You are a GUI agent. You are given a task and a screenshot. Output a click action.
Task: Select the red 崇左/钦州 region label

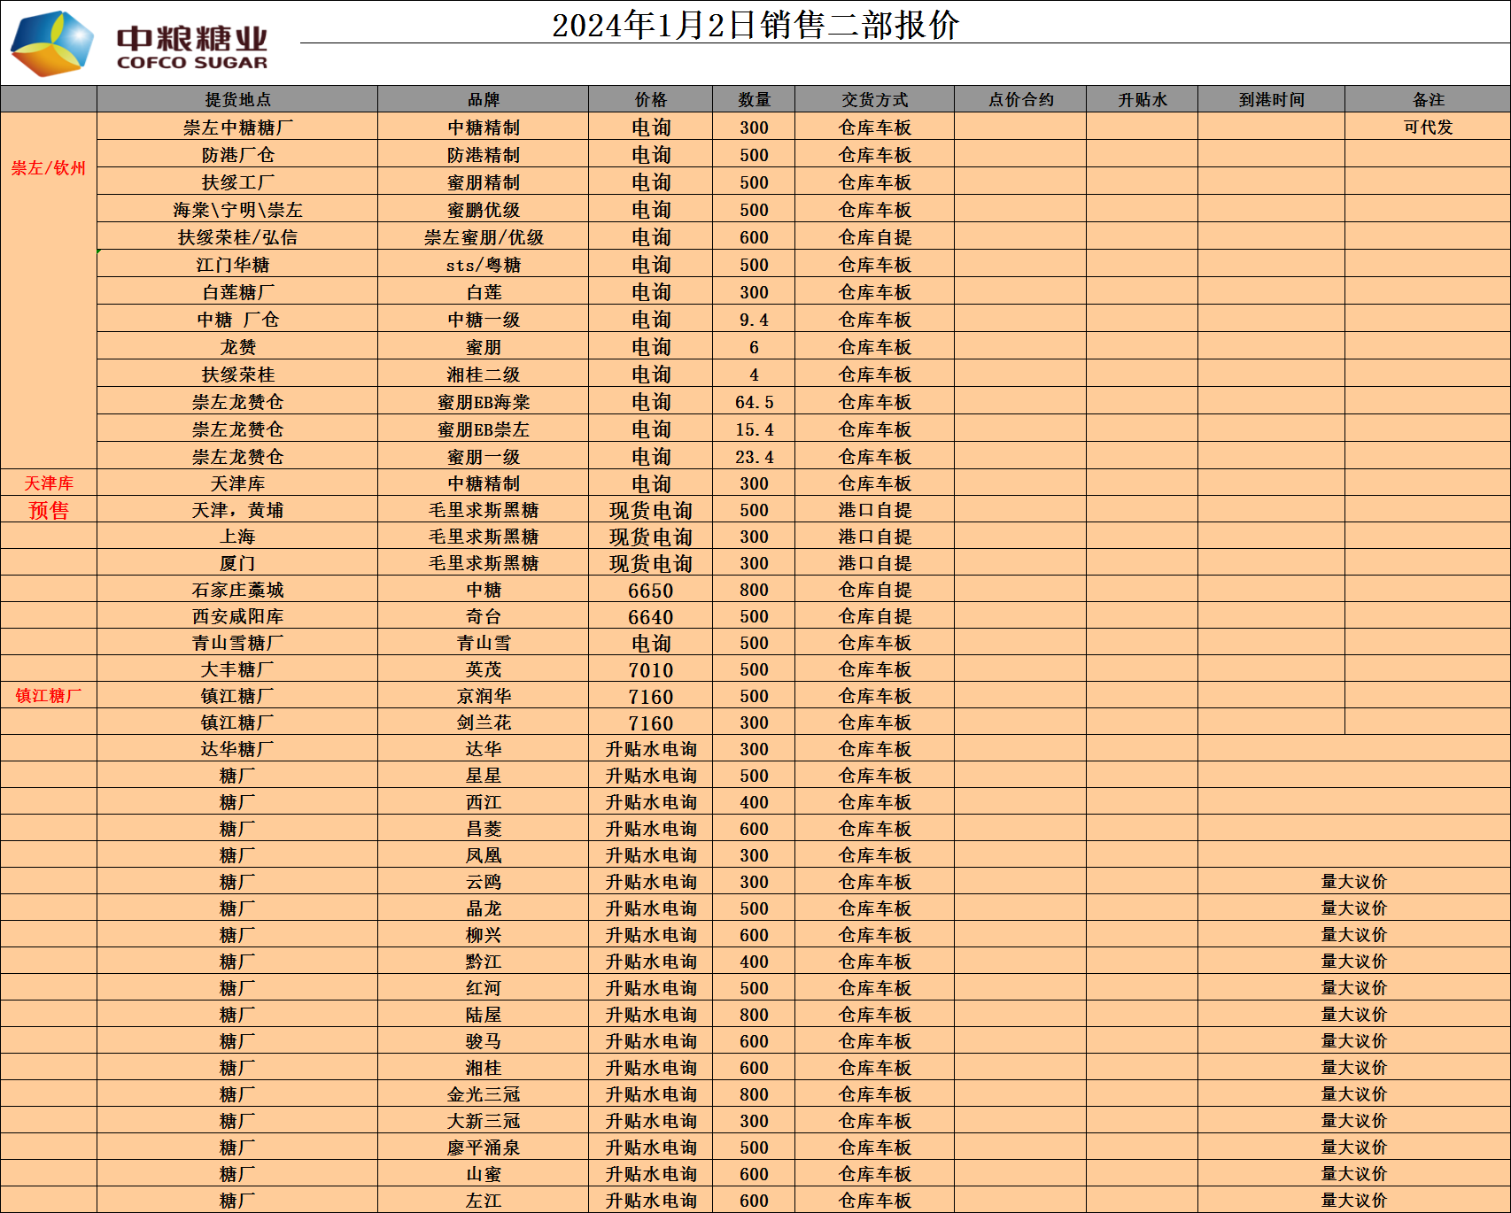(49, 168)
